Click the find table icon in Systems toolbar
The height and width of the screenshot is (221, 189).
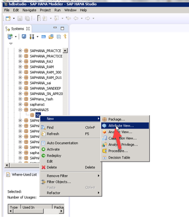click(x=51, y=36)
